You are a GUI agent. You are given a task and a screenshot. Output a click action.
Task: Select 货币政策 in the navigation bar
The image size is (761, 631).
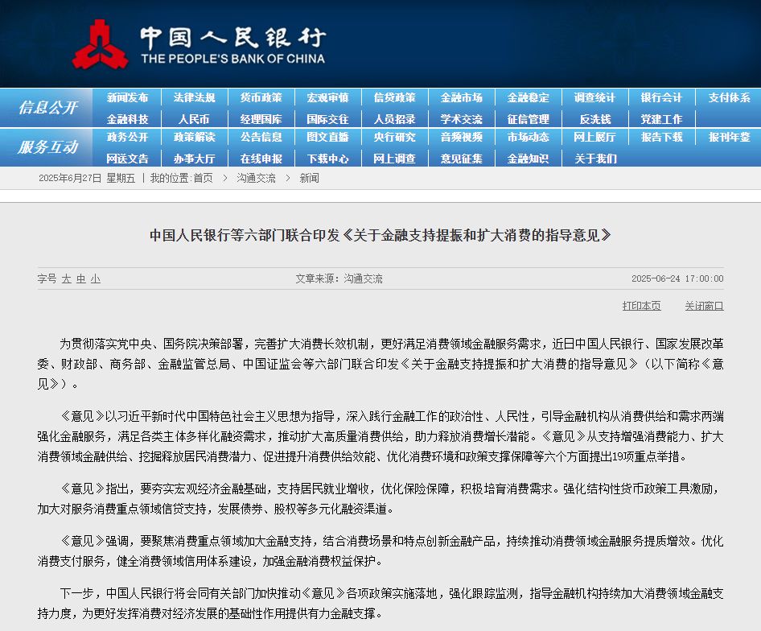click(x=261, y=97)
